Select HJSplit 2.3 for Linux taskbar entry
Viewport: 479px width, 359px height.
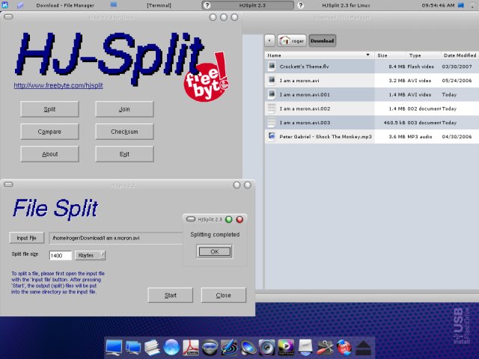click(346, 5)
